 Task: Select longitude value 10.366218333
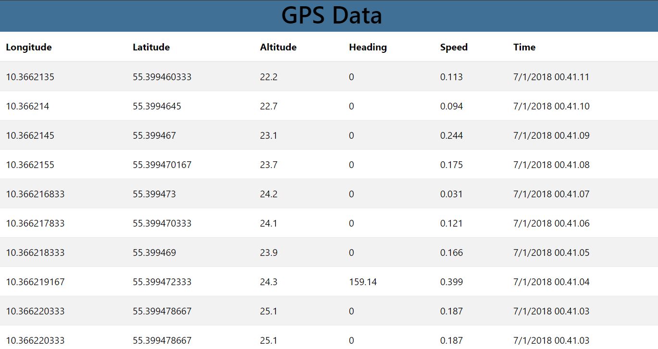tap(35, 253)
